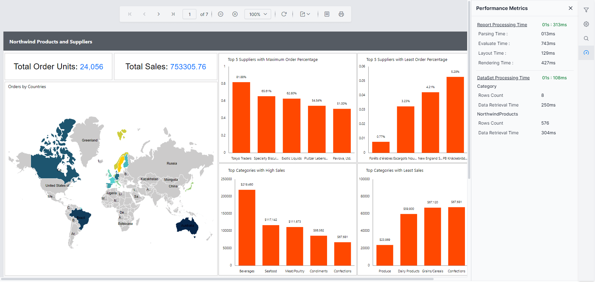This screenshot has height=282, width=595.
Task: Click the New England supplier bar
Action: [x=430, y=122]
